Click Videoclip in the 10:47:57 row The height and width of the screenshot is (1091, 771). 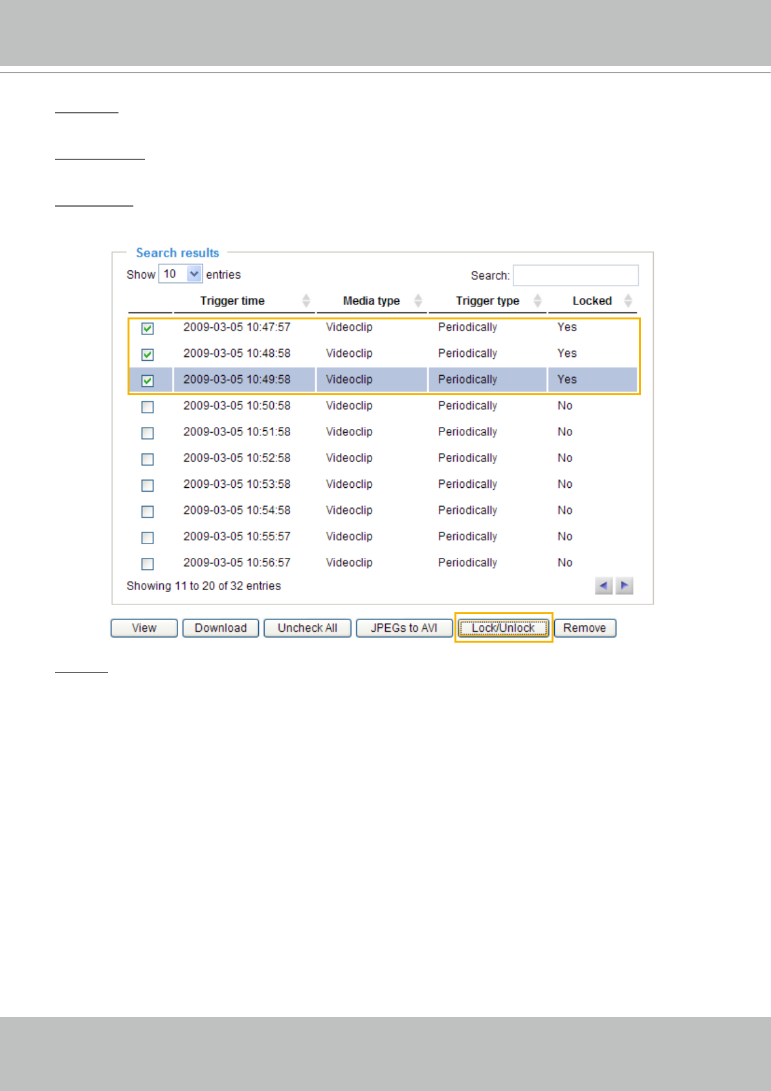coord(350,327)
